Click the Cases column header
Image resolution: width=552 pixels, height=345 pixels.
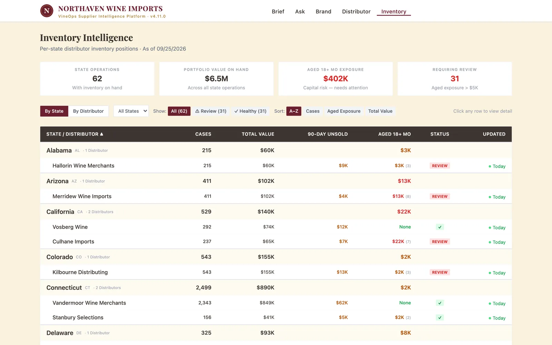[x=203, y=134]
